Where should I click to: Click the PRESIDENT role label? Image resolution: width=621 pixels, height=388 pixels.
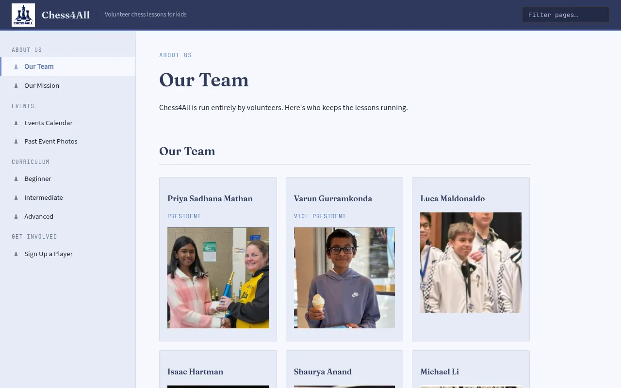click(184, 216)
